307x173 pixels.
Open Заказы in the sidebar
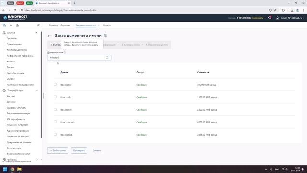pyautogui.click(x=11, y=67)
